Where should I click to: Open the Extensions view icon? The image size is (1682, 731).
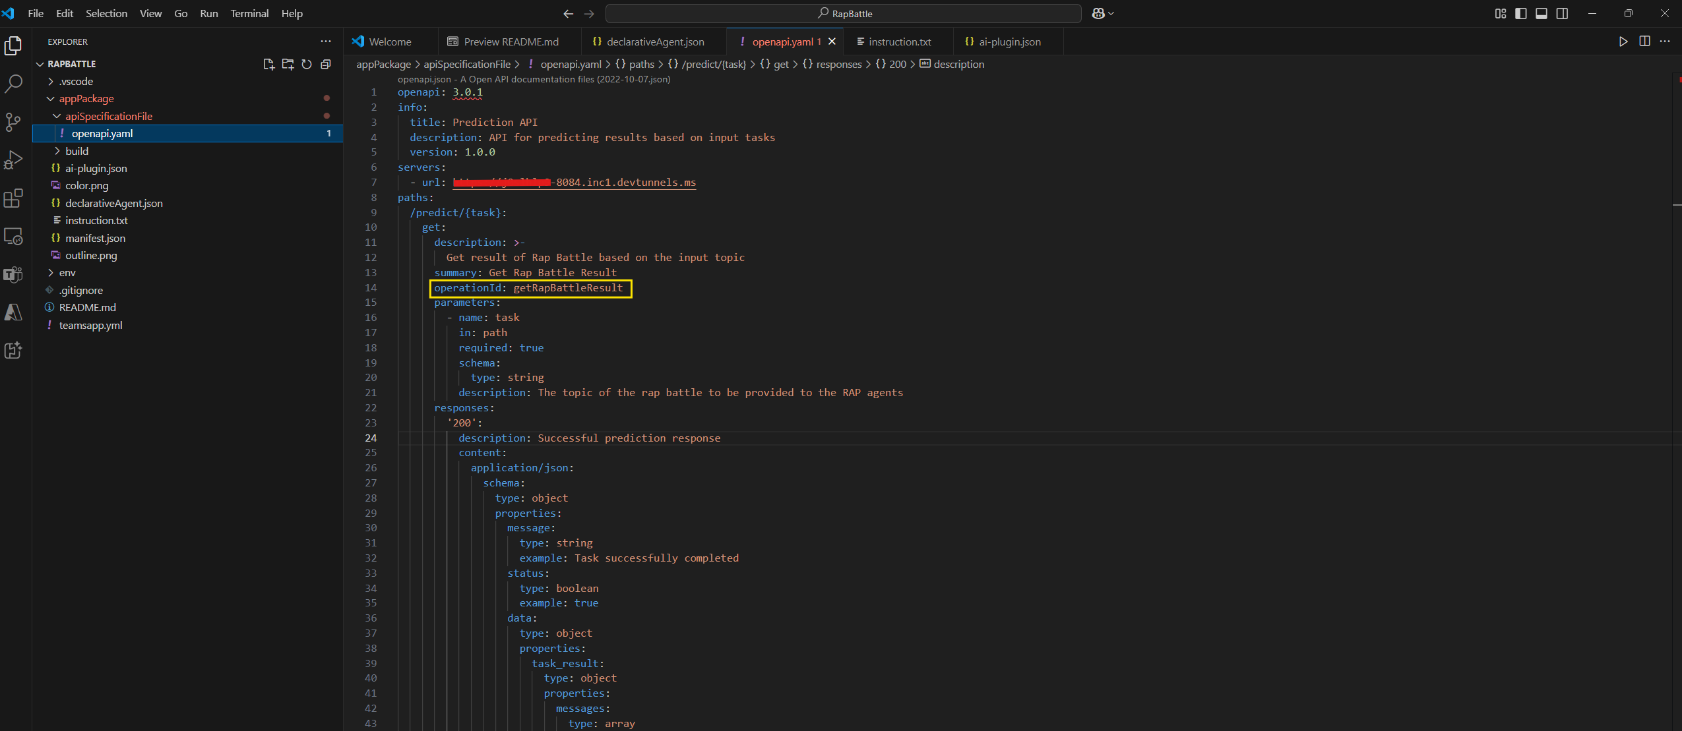(x=13, y=198)
